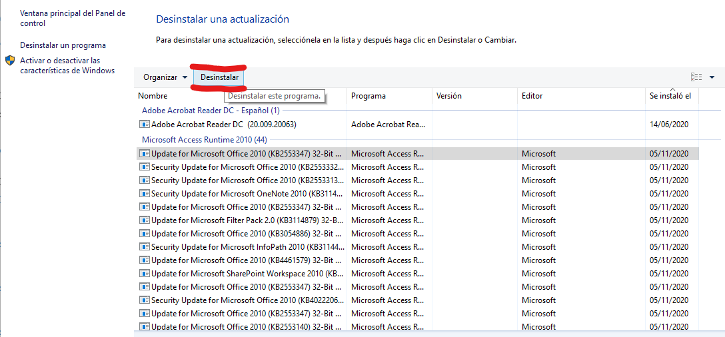Image resolution: width=725 pixels, height=337 pixels.
Task: Click icon of Office 2010 KB3054886 update
Action: (x=145, y=234)
